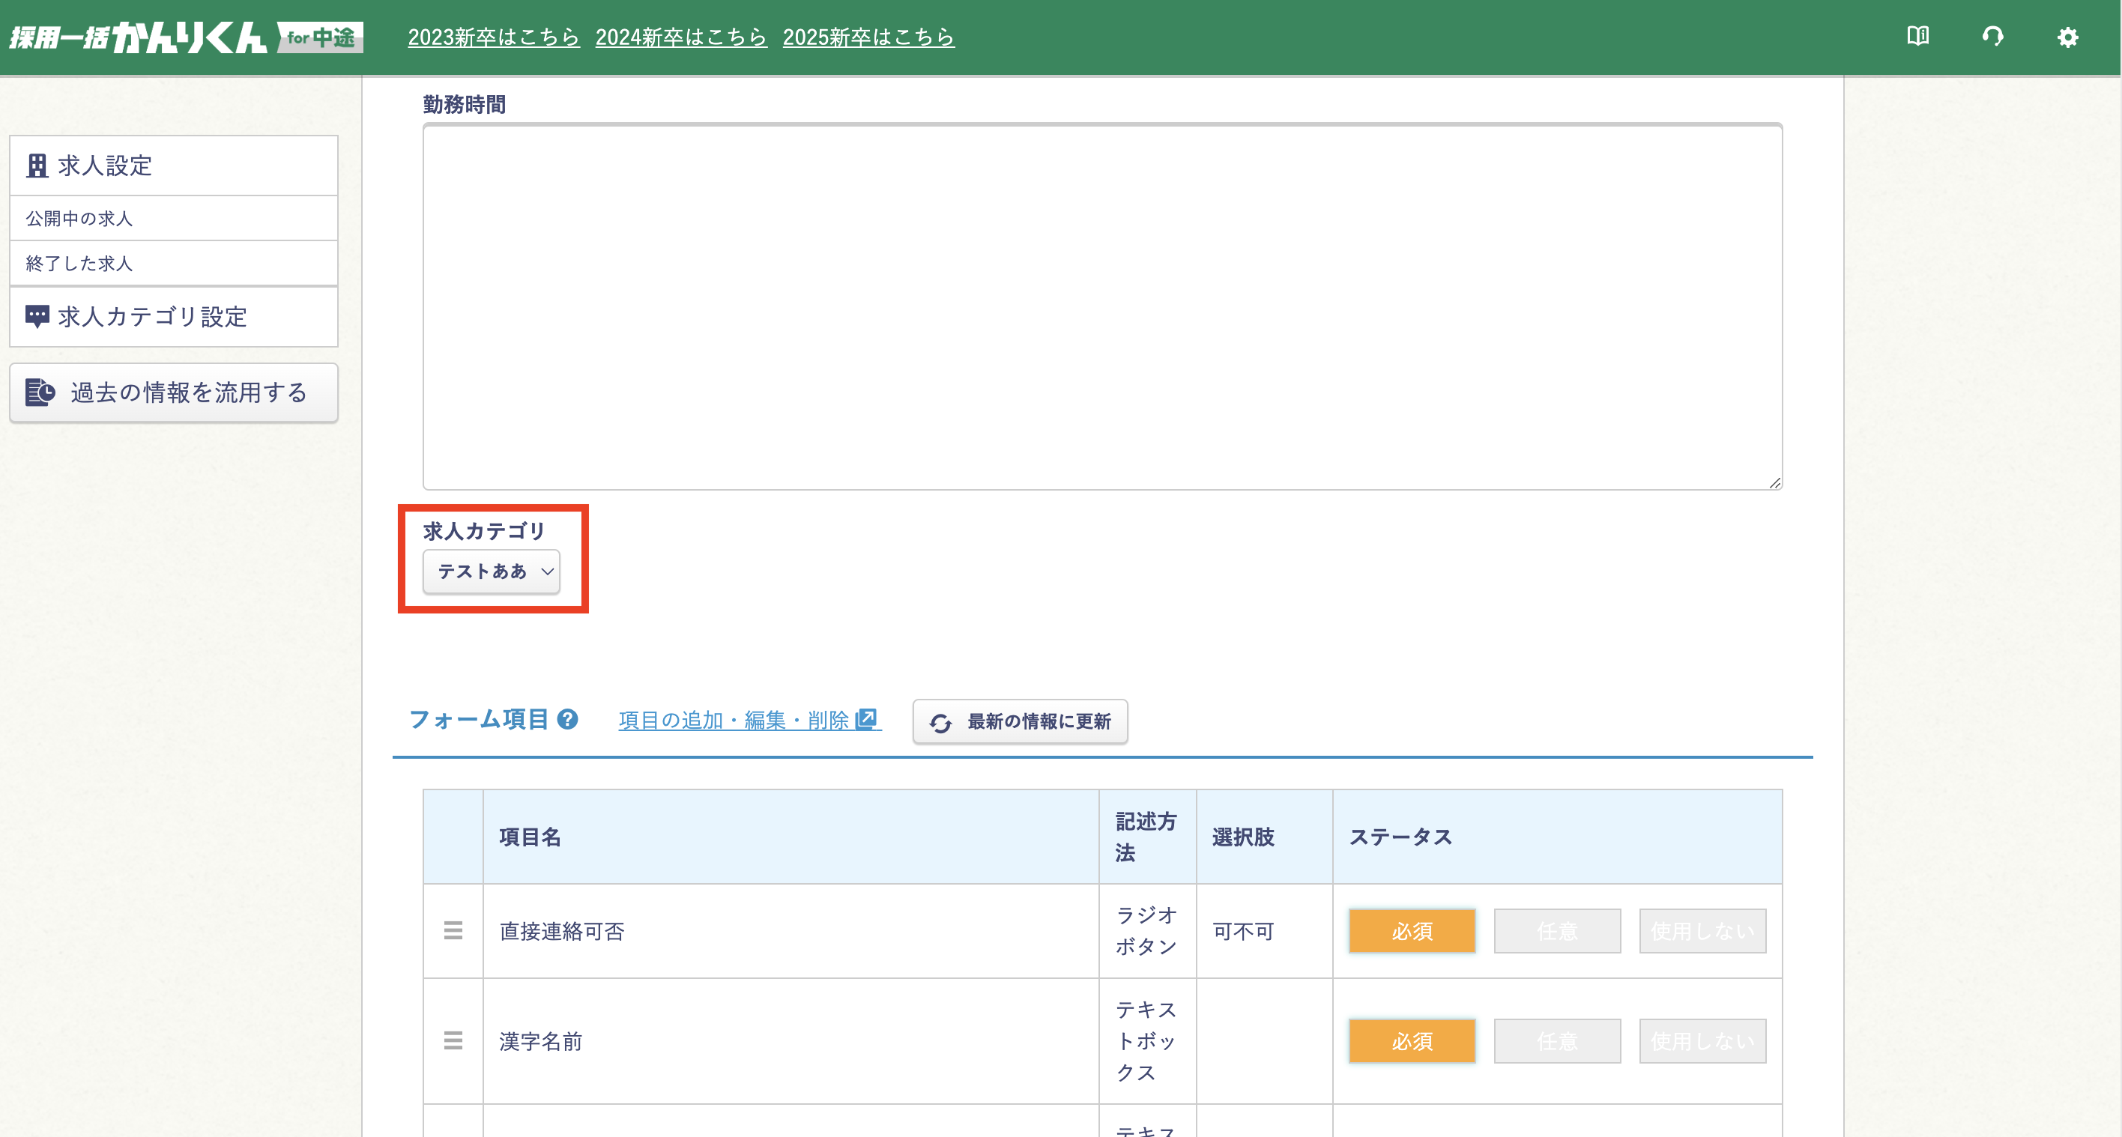2122x1137 pixels.
Task: Click the 2024新卒はこちら link
Action: pyautogui.click(x=680, y=37)
